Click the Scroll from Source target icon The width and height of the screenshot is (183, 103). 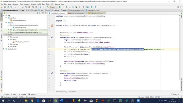click(37, 13)
